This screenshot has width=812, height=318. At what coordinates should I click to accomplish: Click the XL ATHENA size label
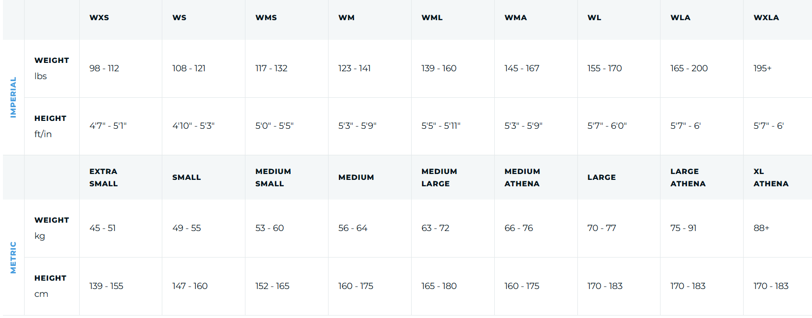[771, 177]
